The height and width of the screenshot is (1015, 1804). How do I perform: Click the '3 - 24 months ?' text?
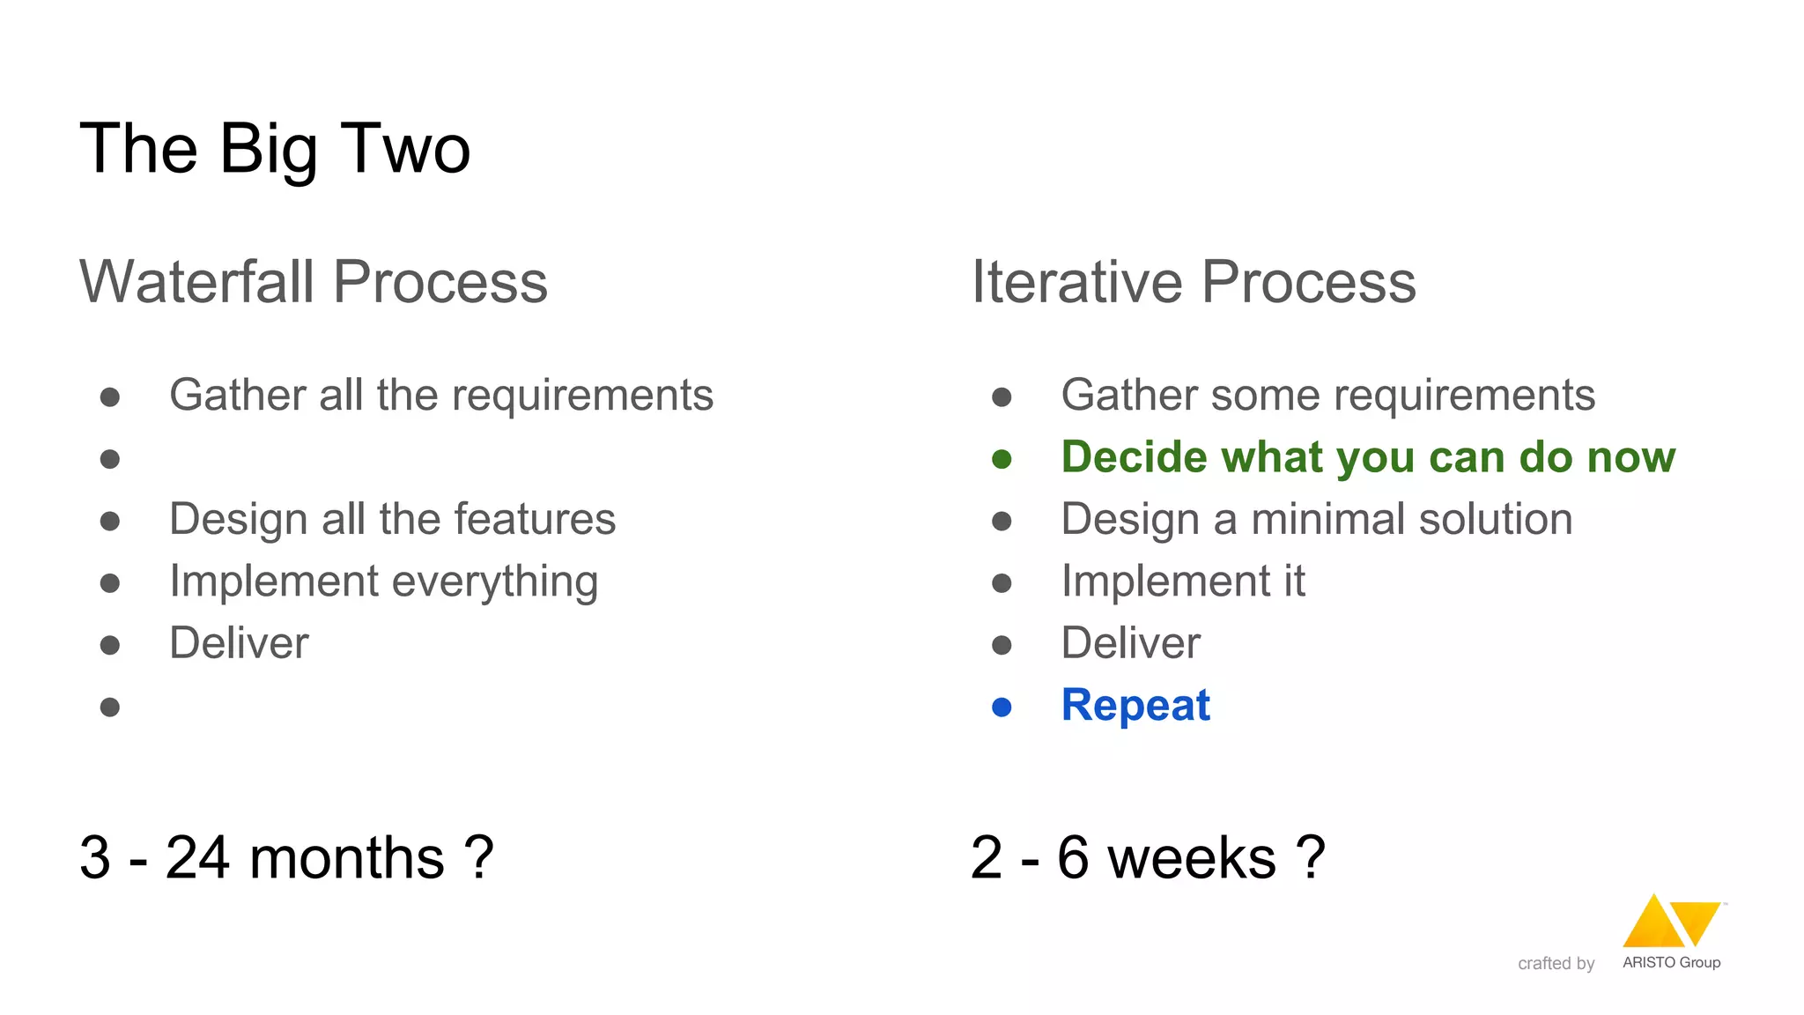[287, 857]
